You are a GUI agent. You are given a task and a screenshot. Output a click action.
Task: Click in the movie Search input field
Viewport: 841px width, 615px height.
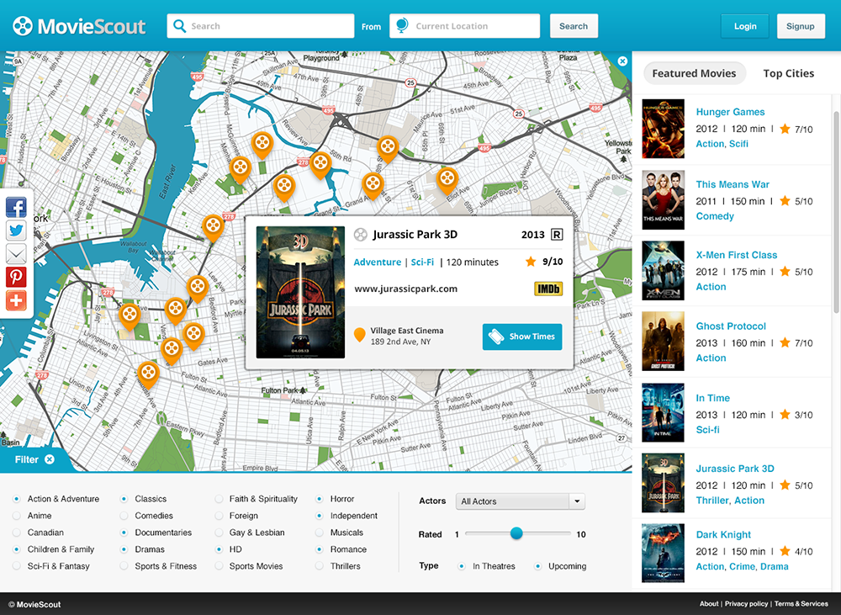(261, 26)
